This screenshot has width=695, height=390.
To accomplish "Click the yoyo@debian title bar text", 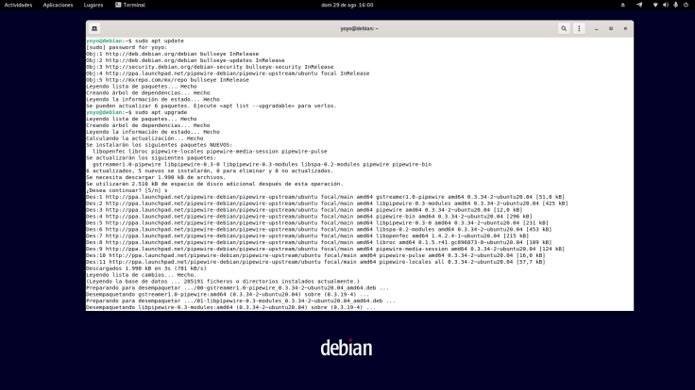I will pos(359,28).
